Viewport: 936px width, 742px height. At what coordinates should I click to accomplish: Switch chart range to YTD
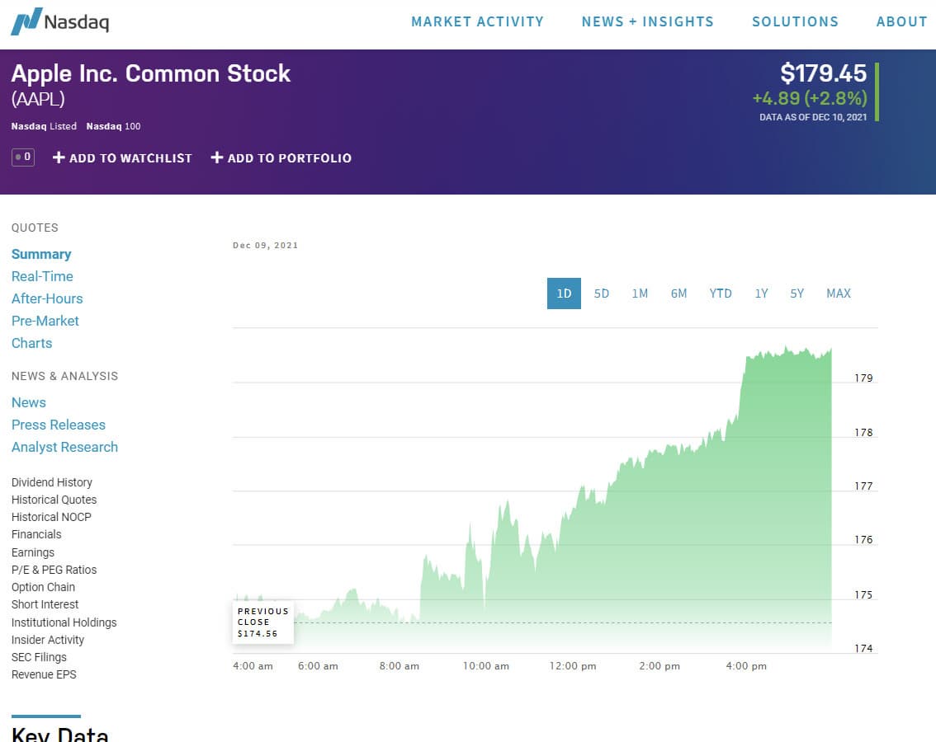click(x=721, y=294)
